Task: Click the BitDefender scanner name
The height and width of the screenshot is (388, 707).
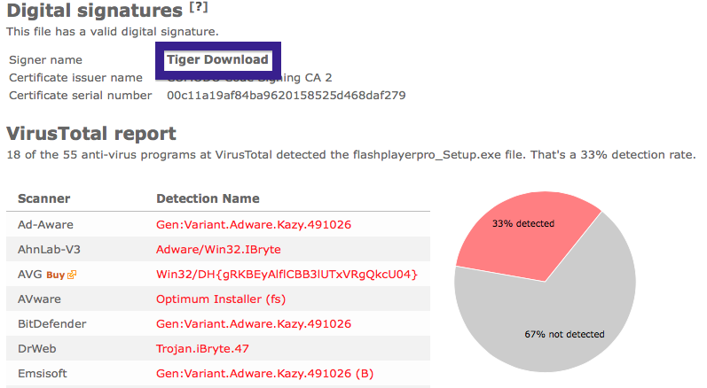Action: (51, 324)
